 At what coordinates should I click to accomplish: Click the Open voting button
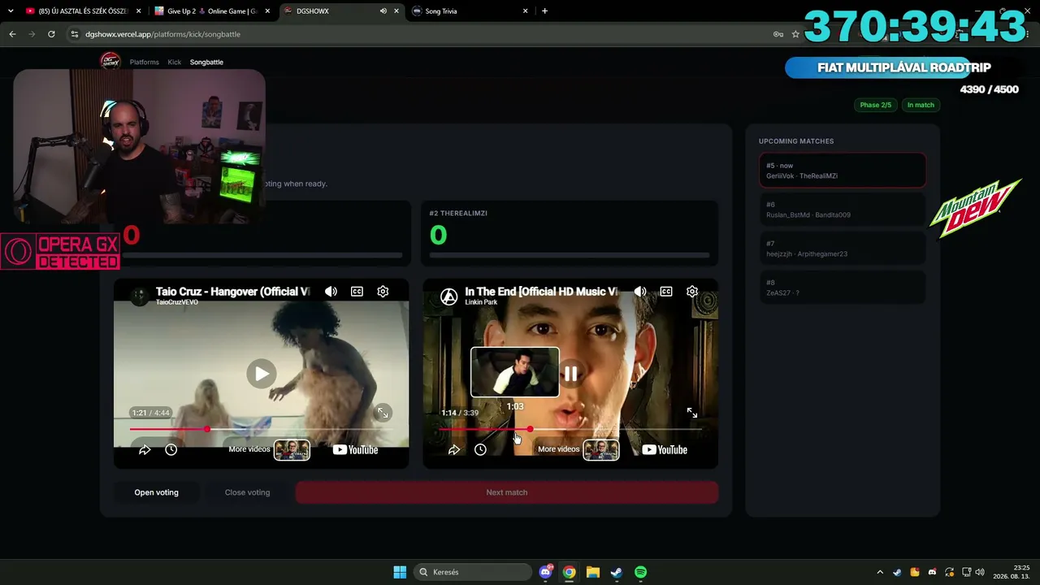coord(157,492)
